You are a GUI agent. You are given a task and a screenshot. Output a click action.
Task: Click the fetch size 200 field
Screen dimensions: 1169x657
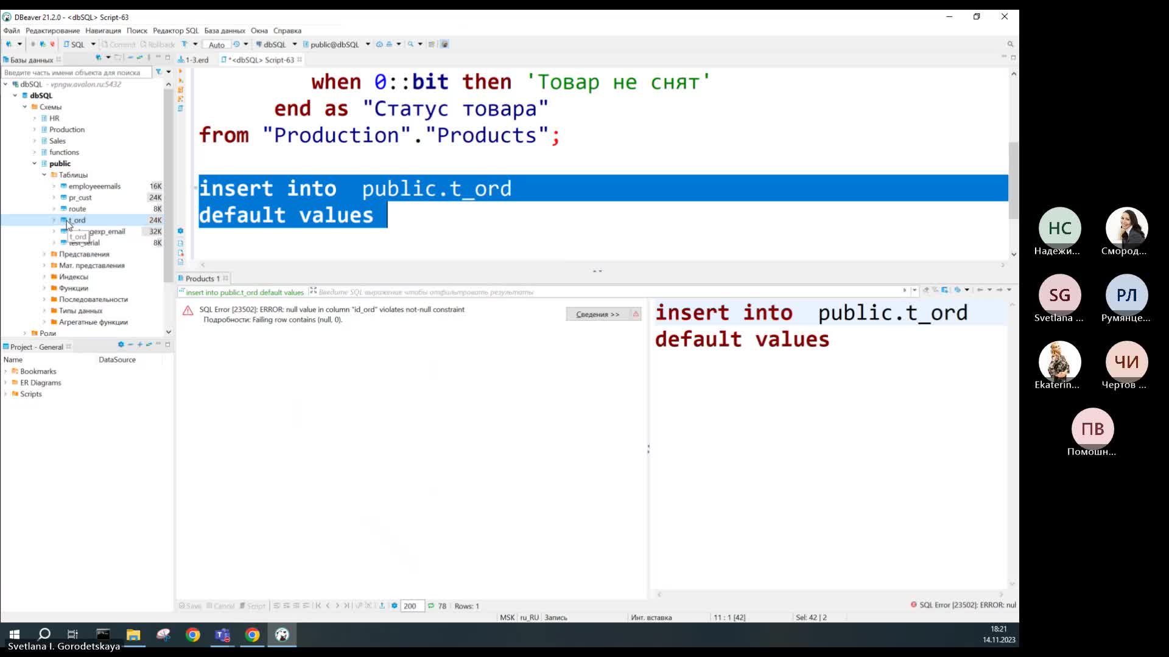click(x=412, y=606)
